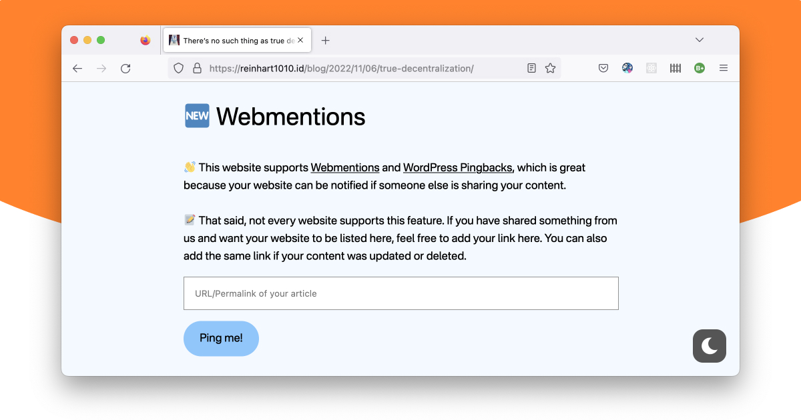801x420 pixels.
Task: Click the URL/Permalink input field
Action: point(400,293)
